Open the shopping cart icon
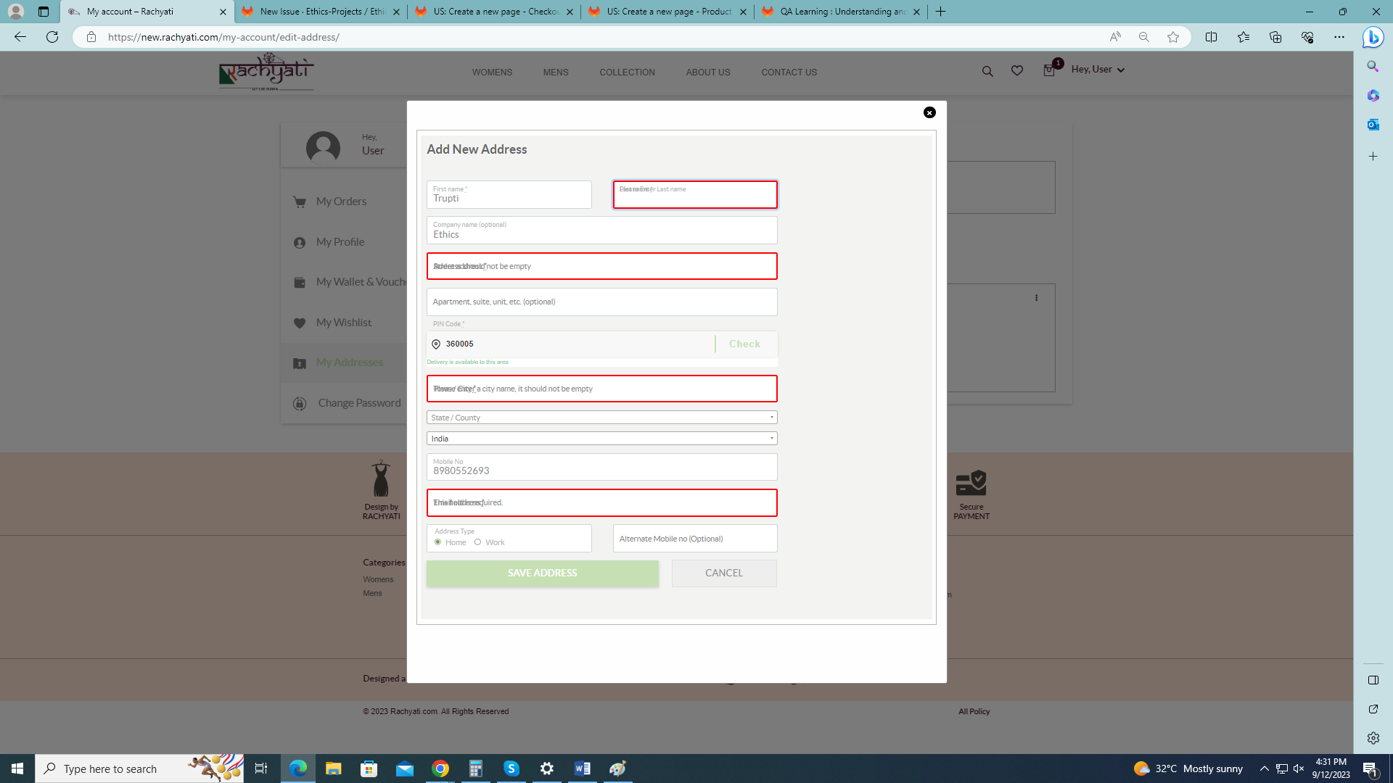Image resolution: width=1393 pixels, height=783 pixels. (x=1049, y=70)
